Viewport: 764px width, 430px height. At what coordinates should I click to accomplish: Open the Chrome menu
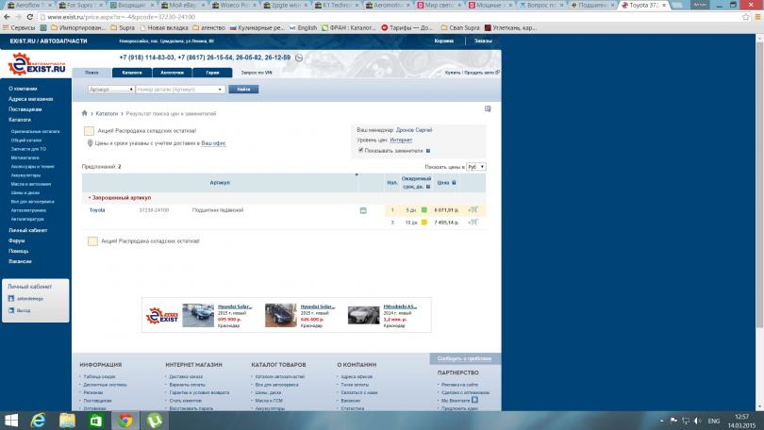click(757, 17)
